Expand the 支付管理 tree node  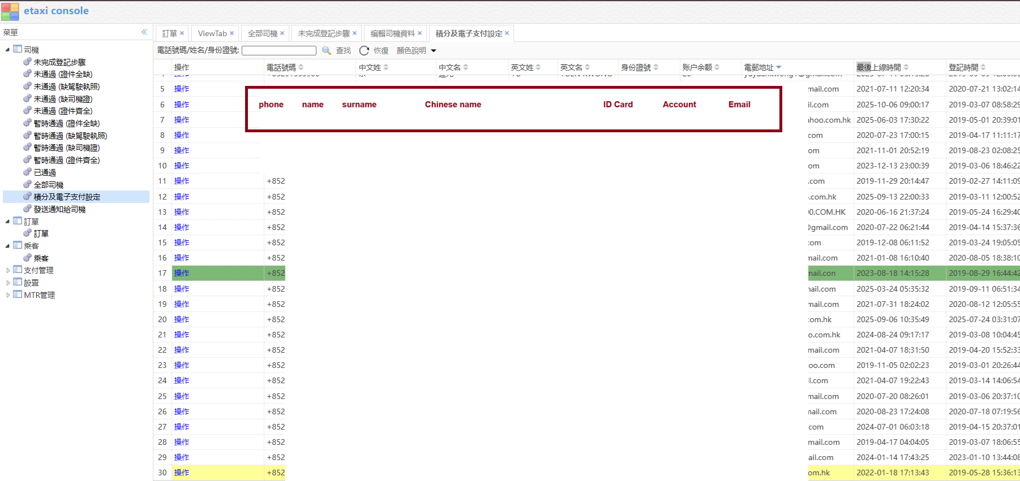8,271
